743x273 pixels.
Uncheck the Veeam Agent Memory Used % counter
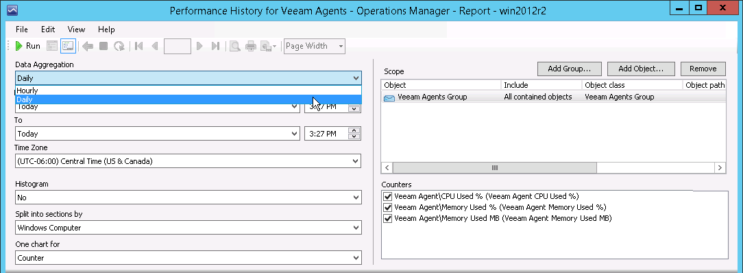pyautogui.click(x=387, y=207)
